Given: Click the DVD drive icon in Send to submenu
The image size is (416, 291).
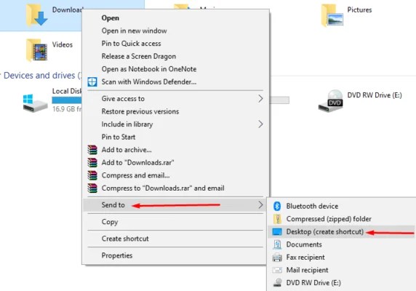Looking at the screenshot, I should [278, 282].
